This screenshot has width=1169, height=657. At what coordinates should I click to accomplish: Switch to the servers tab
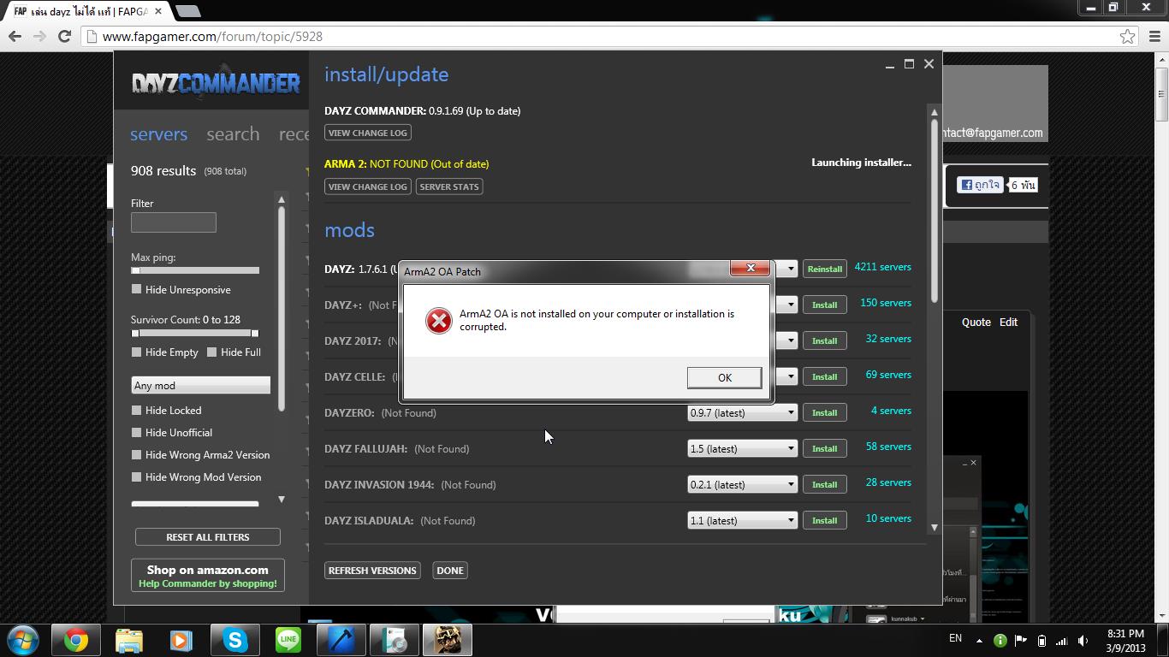tap(158, 134)
